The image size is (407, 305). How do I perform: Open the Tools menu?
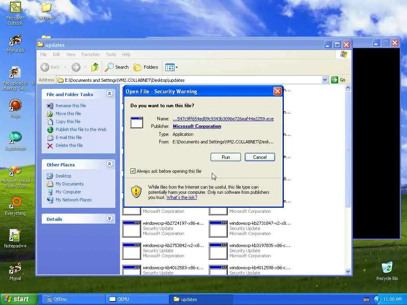point(110,54)
